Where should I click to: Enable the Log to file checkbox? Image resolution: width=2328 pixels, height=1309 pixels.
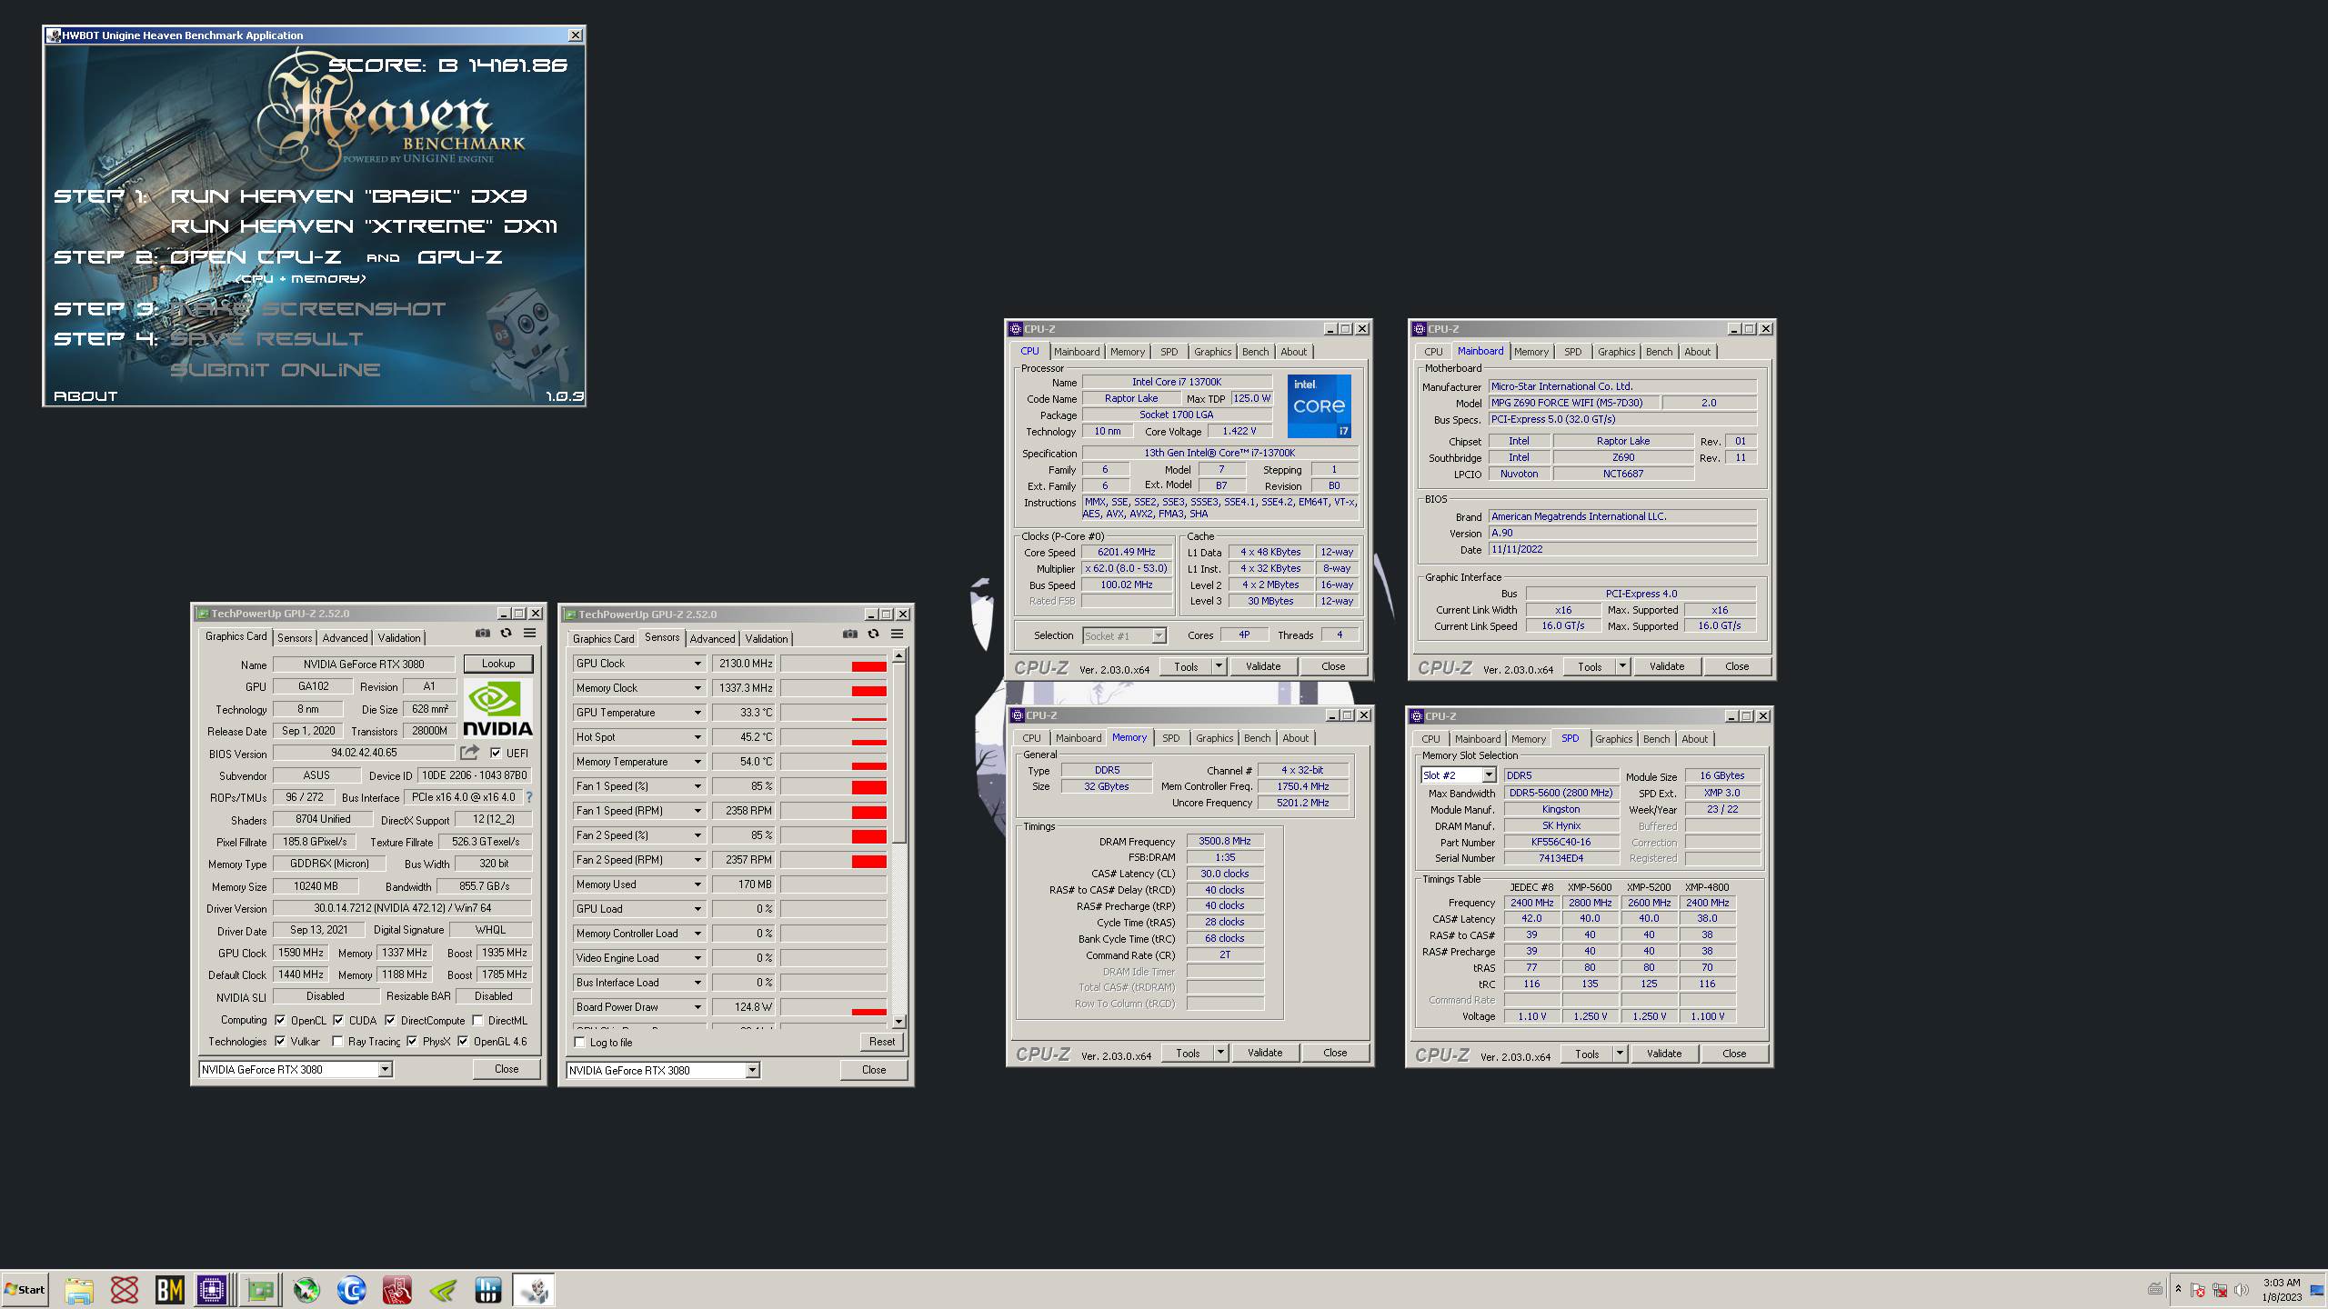(x=580, y=1043)
